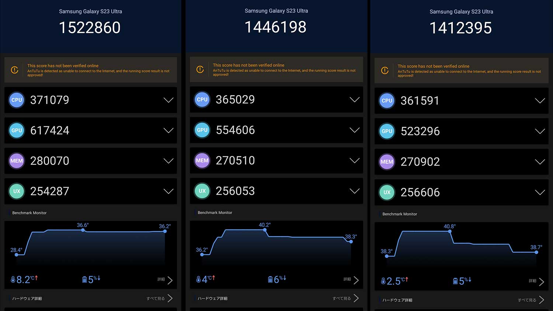Click the GPU icon beside score 554606
This screenshot has width=553, height=311.
click(202, 130)
